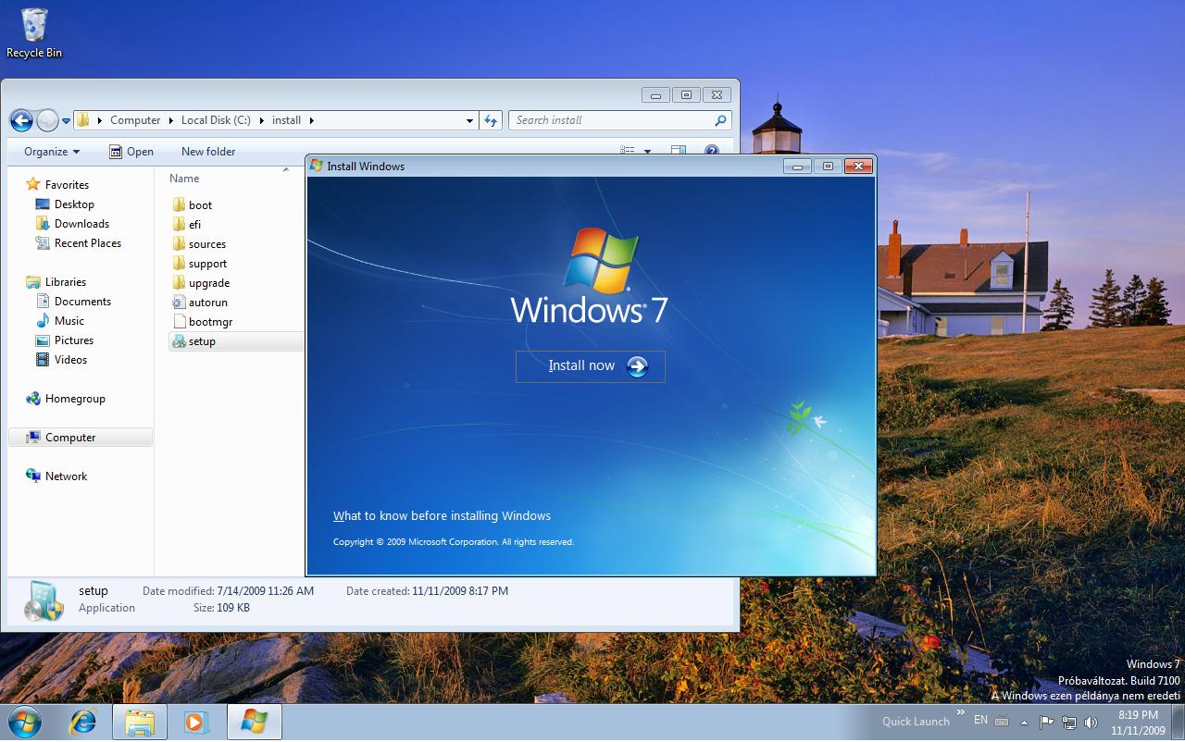Select the setup application file
Screen dimensions: 1185x742
(x=202, y=341)
